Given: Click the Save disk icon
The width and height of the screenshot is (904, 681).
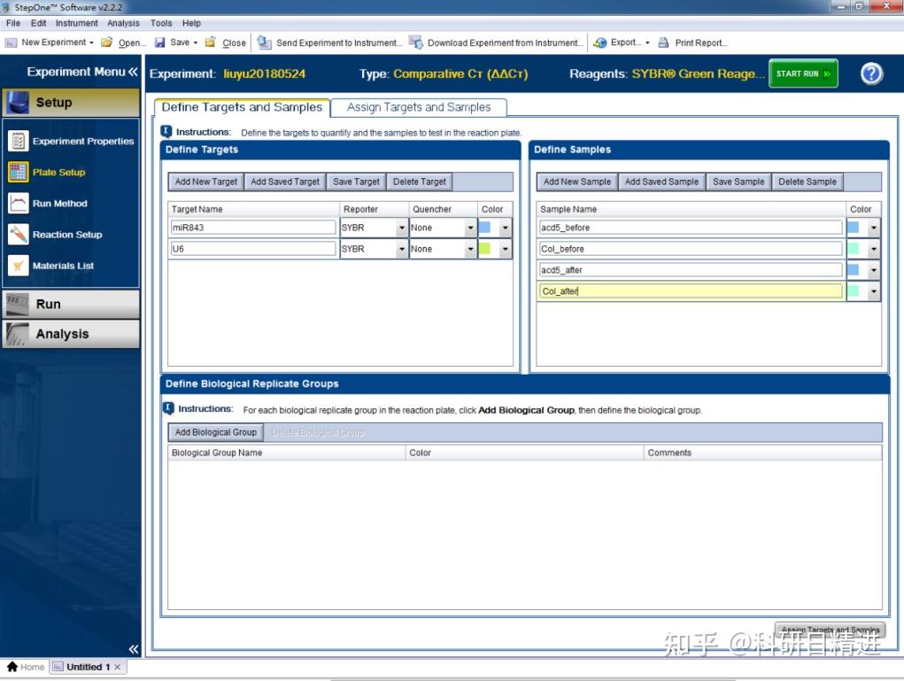Looking at the screenshot, I should pyautogui.click(x=159, y=43).
